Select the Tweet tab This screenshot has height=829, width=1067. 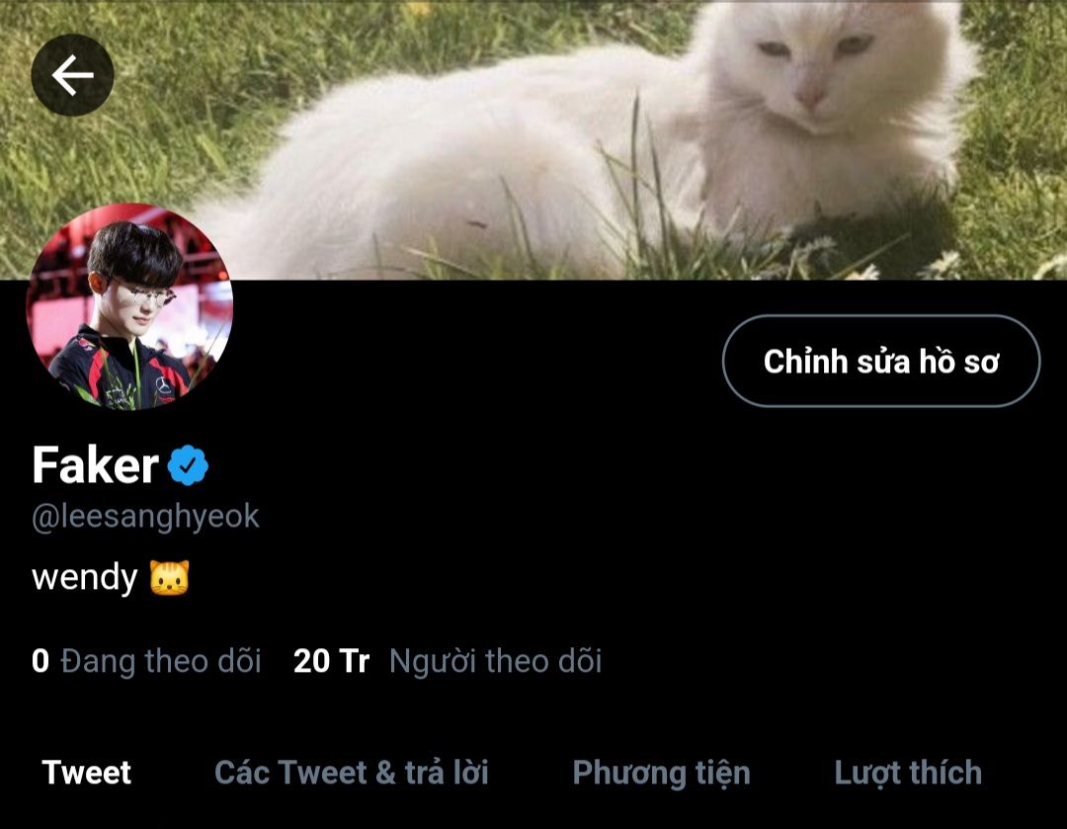click(x=86, y=773)
